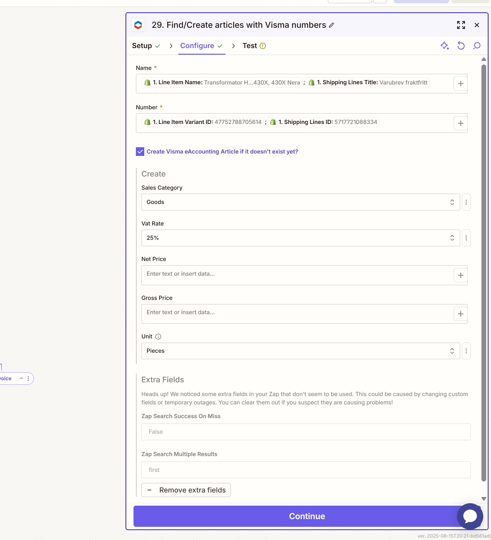This screenshot has width=491, height=540.
Task: Click Remove extra fields button
Action: pos(186,490)
